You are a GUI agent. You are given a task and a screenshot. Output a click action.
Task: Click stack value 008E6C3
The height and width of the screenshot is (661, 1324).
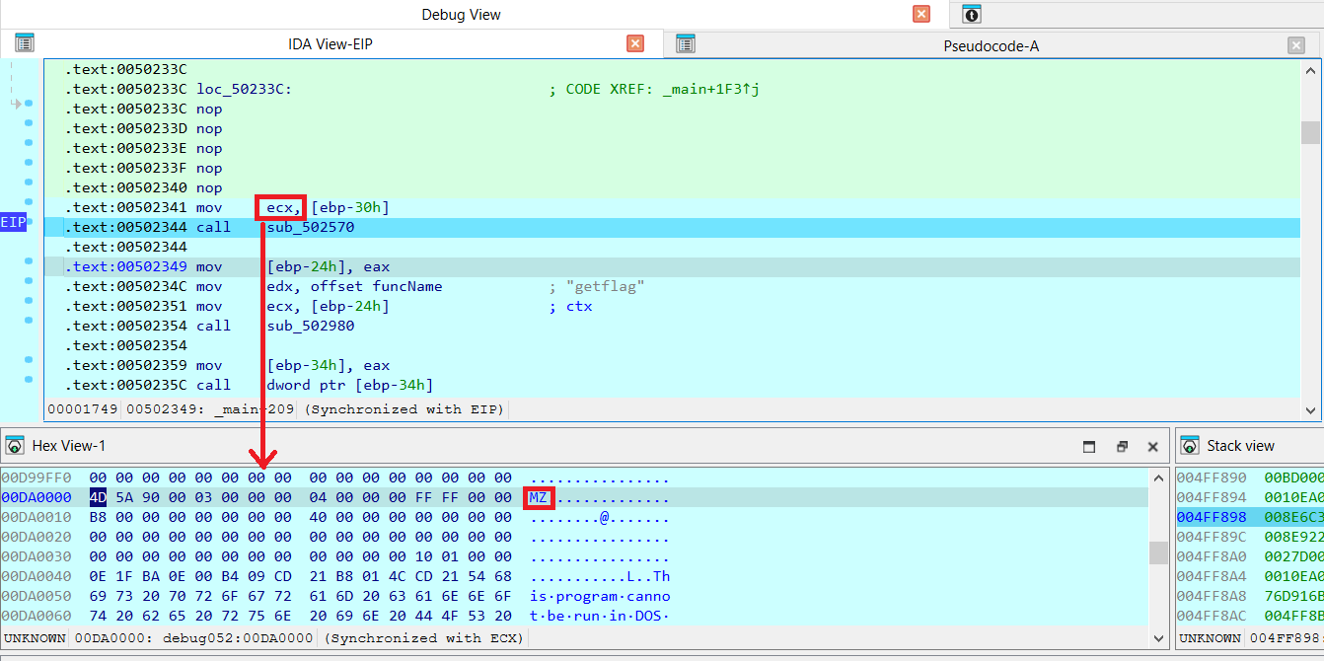(x=1293, y=517)
